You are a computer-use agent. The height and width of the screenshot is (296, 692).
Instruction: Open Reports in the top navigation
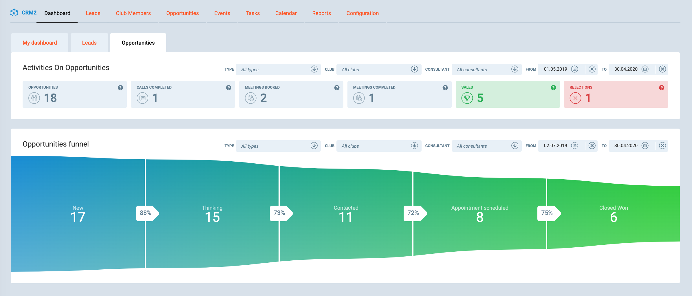point(321,13)
